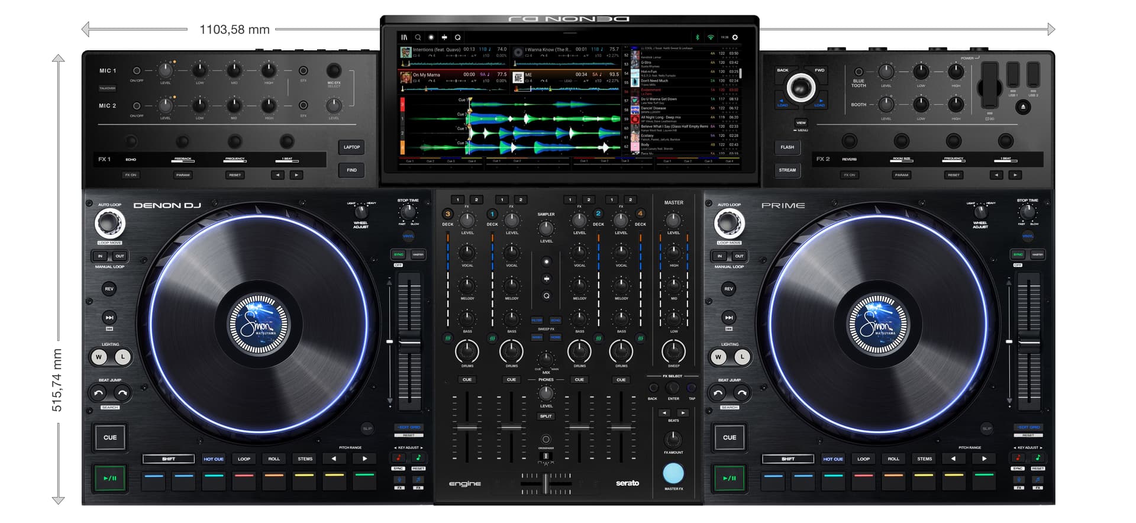Tap the Wi-Fi status icon on the touchscreen
The height and width of the screenshot is (523, 1136).
click(711, 37)
